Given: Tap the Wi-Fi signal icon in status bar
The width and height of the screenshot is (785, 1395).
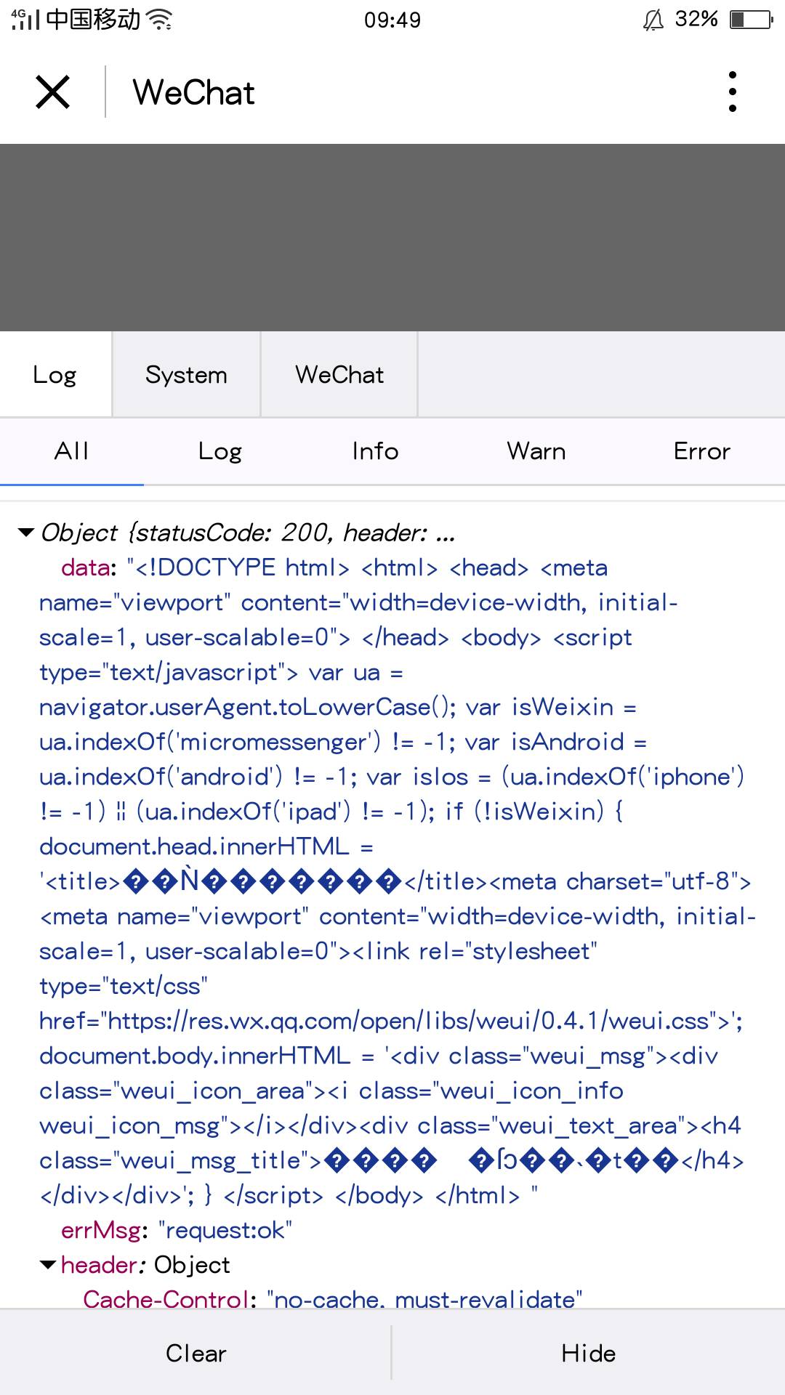Looking at the screenshot, I should tap(159, 20).
